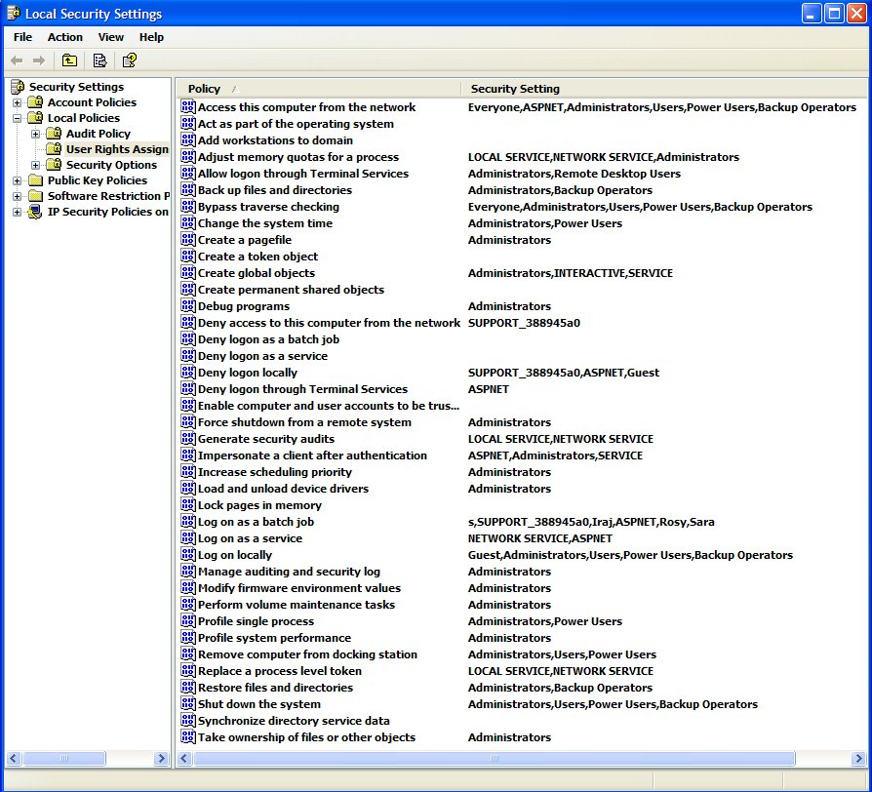
Task: Click the Up One Level toolbar icon
Action: (69, 60)
